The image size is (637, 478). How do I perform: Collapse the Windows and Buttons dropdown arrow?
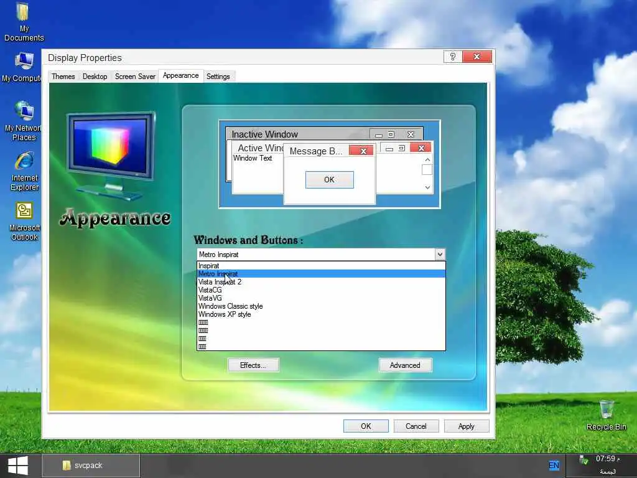click(440, 255)
